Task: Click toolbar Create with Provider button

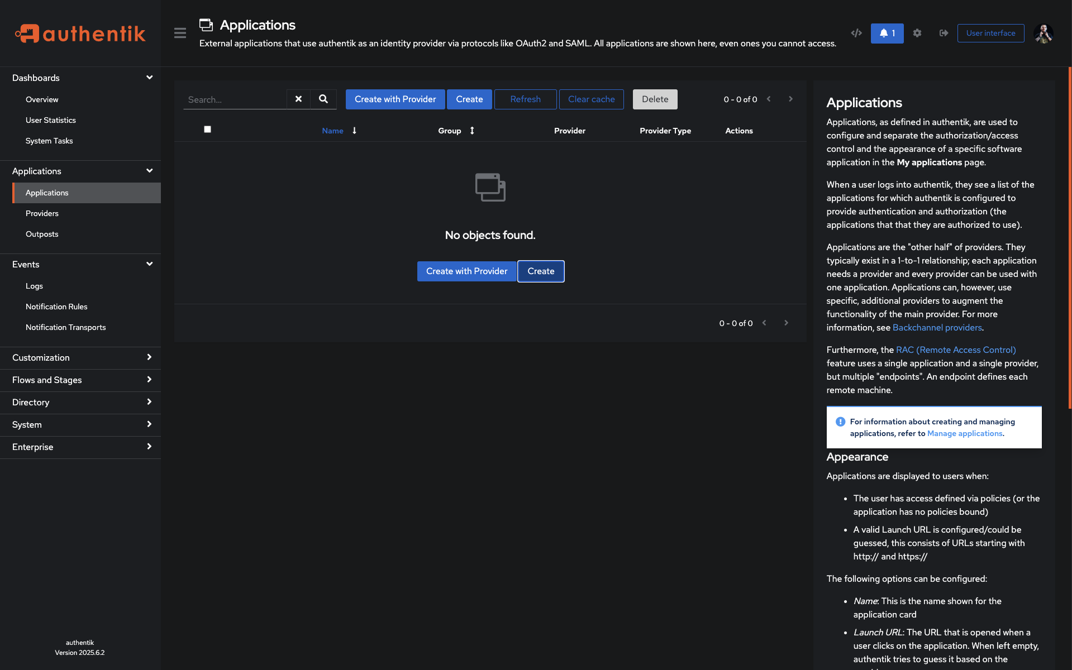Action: tap(395, 99)
